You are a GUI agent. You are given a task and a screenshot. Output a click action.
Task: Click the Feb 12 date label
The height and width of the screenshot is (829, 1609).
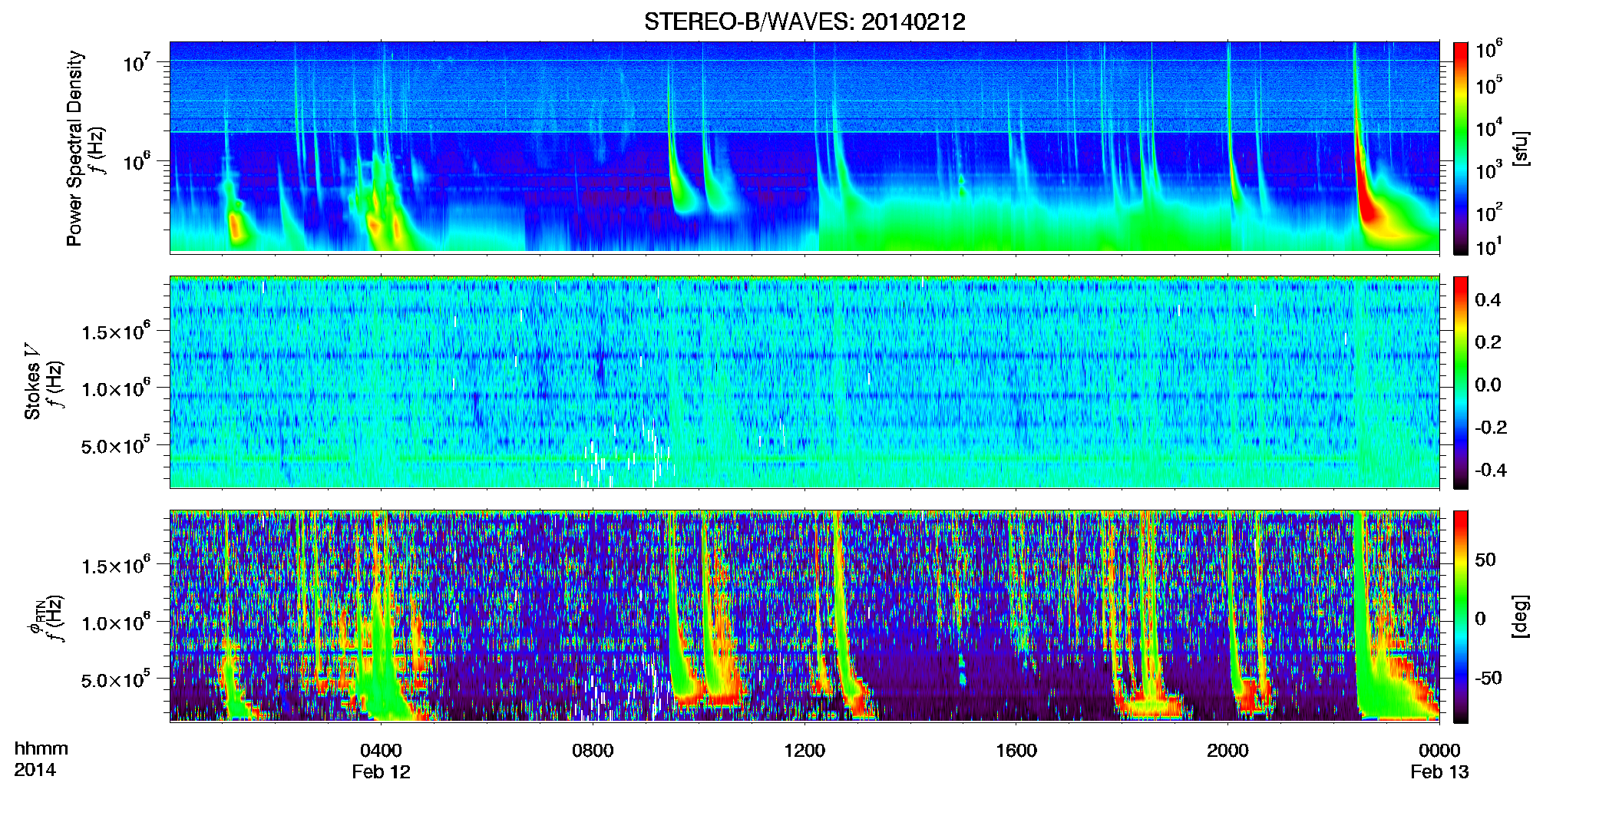click(x=381, y=771)
